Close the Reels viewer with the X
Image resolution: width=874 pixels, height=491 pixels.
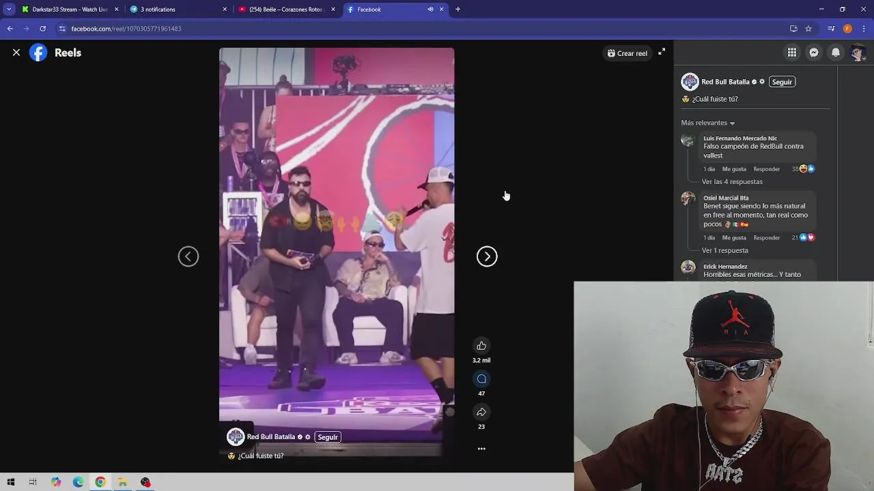(16, 53)
